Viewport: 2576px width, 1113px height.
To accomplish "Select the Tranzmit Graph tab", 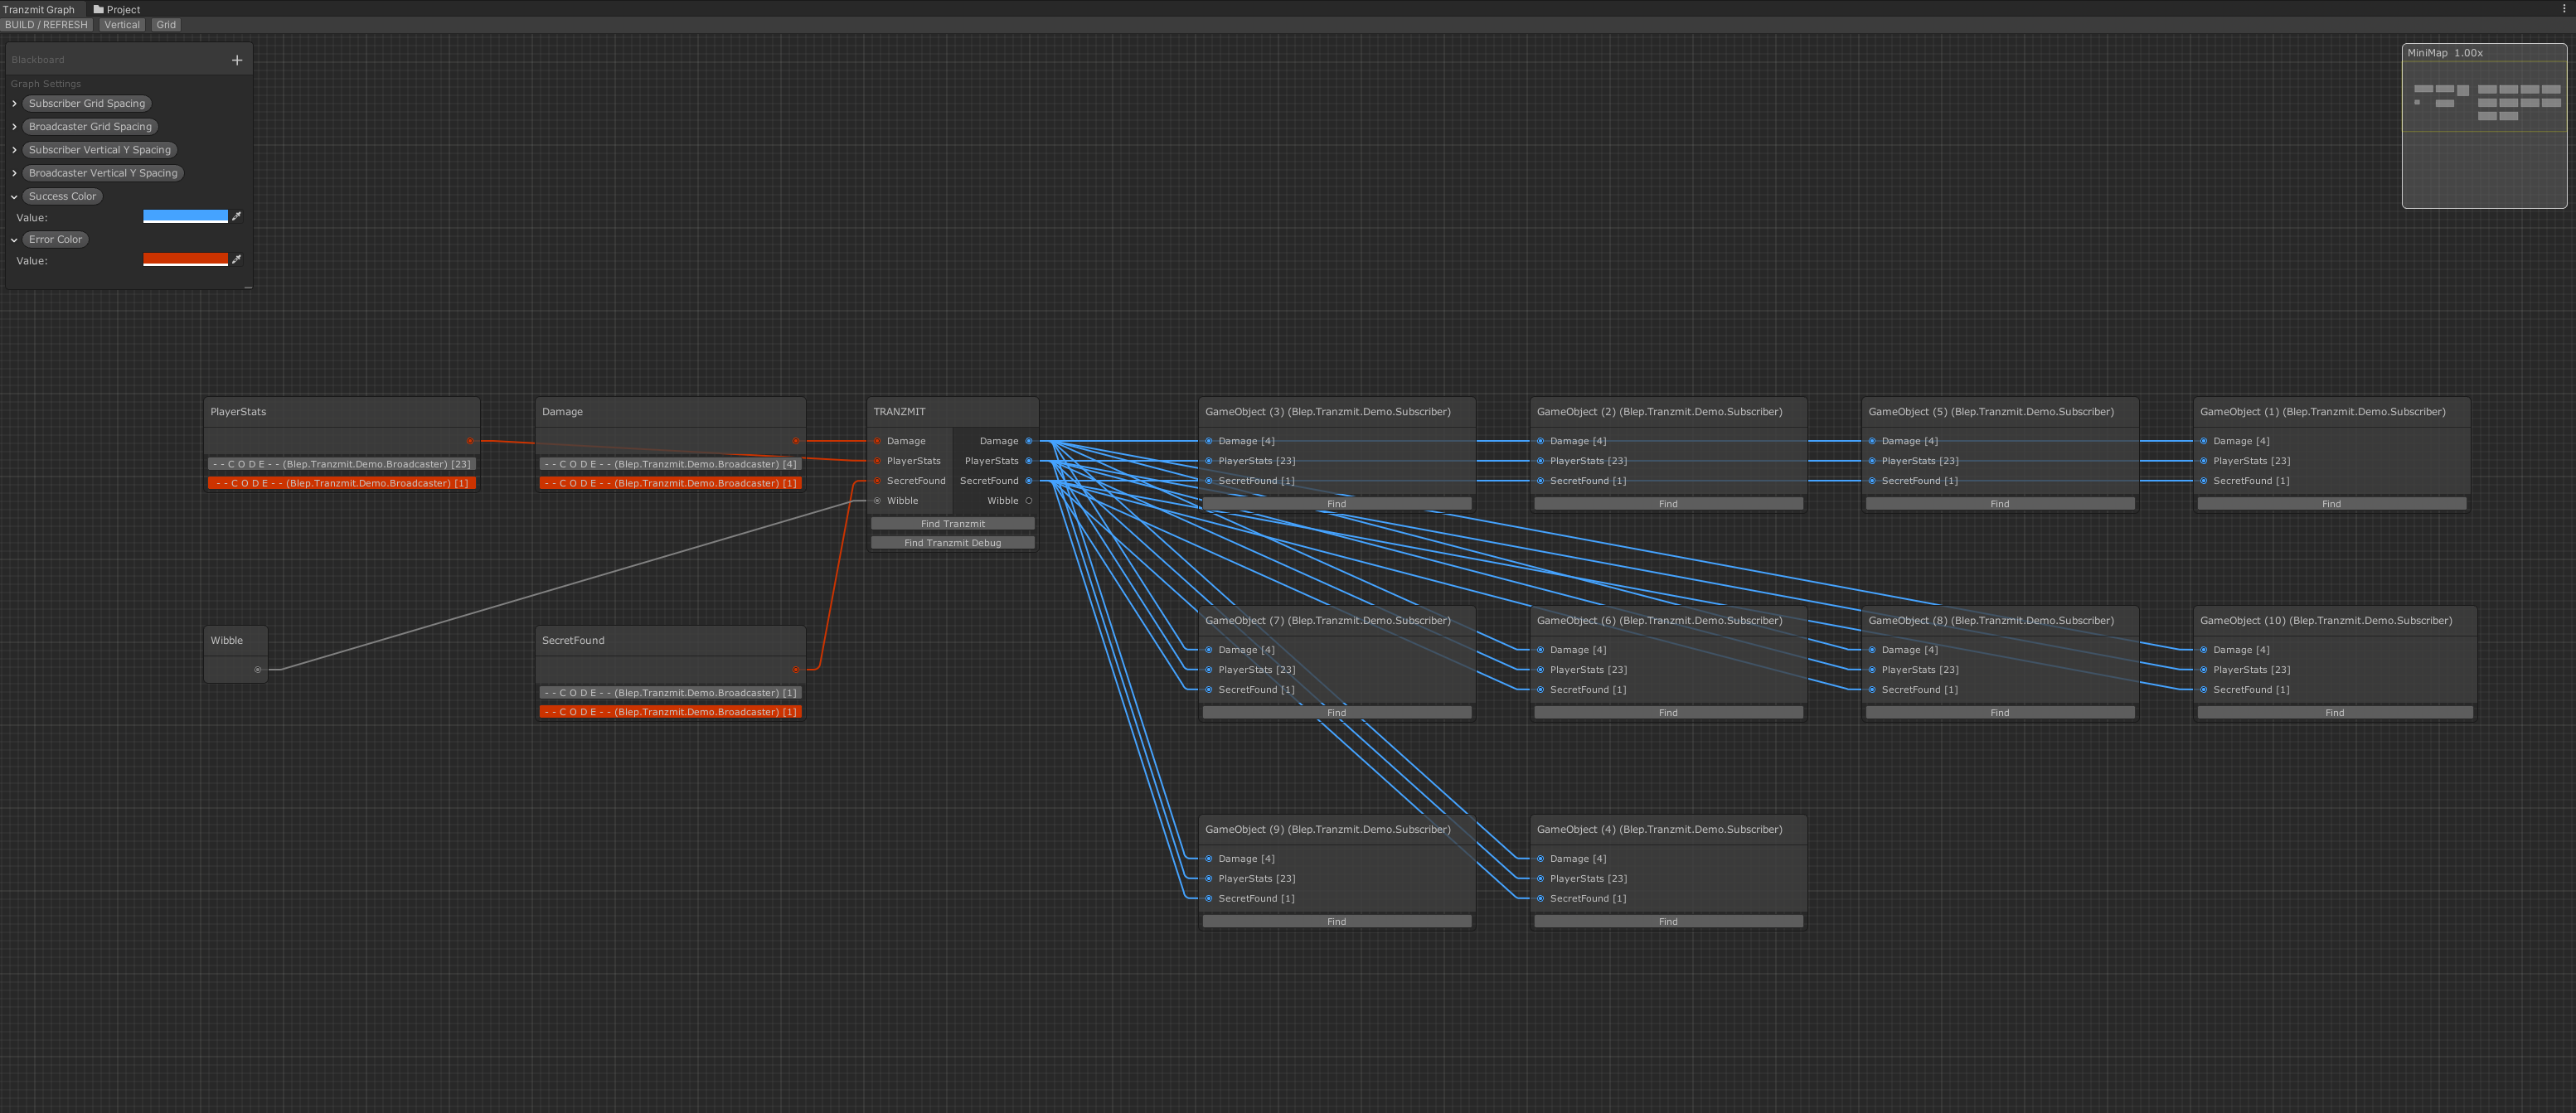I will point(39,9).
